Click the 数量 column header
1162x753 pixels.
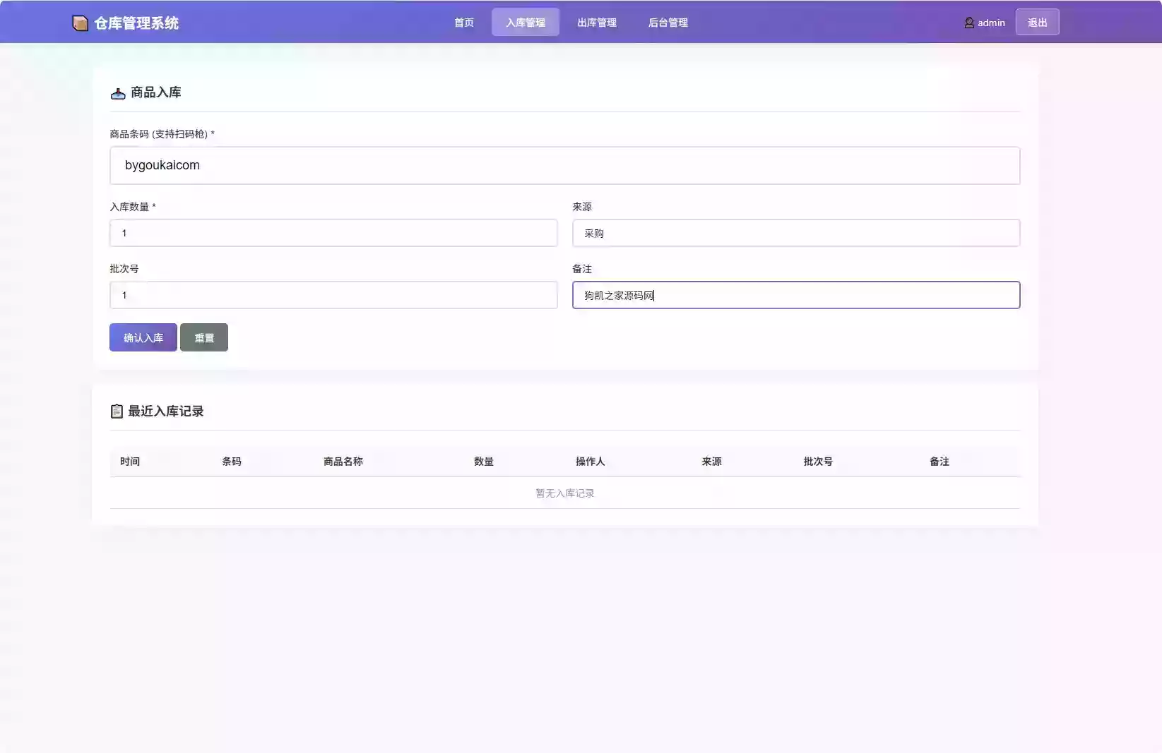[484, 462]
